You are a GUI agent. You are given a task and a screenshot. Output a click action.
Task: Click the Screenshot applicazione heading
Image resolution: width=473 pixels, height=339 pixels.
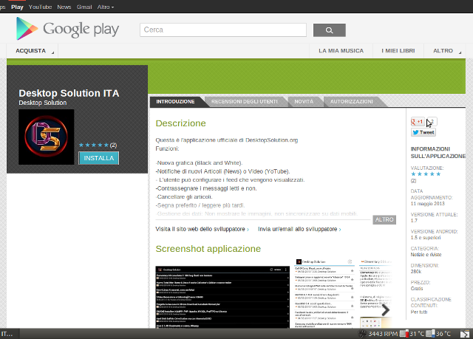208,249
